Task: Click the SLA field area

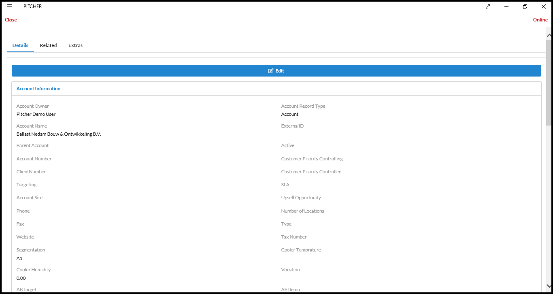Action: point(285,184)
